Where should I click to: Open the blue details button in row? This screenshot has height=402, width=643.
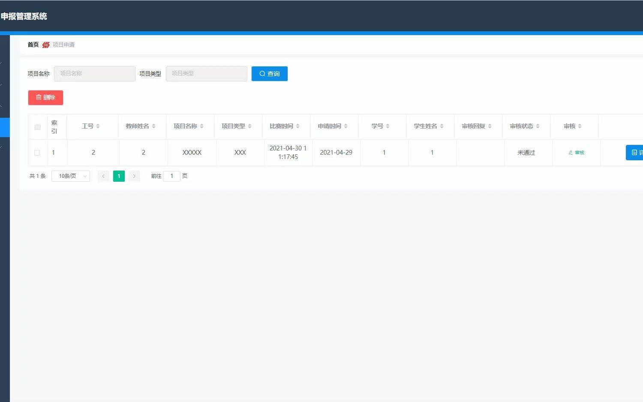pyautogui.click(x=634, y=153)
